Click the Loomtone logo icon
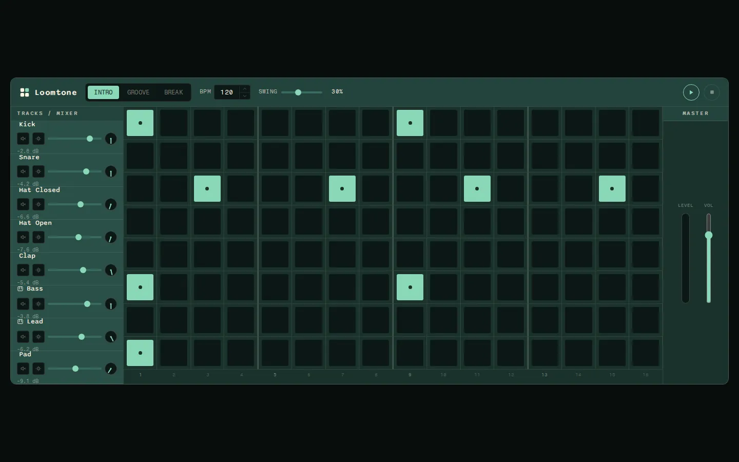 point(25,92)
